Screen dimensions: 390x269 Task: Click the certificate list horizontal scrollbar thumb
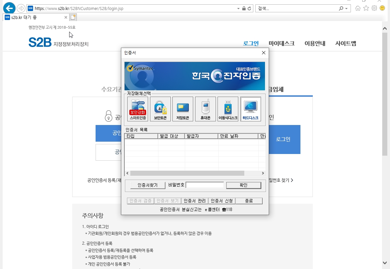pyautogui.click(x=187, y=173)
